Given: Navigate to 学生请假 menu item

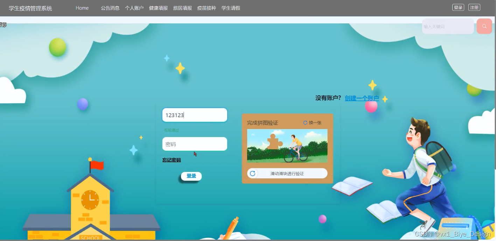Looking at the screenshot, I should point(231,8).
